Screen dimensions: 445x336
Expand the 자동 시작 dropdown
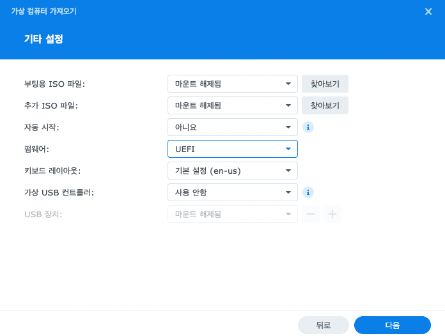[233, 127]
